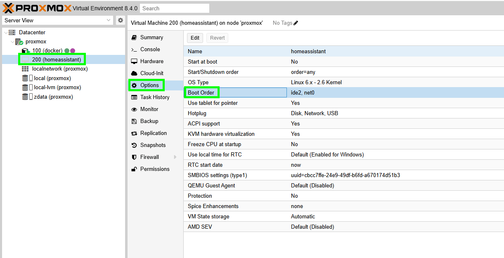Open the Server View settings gear
504x258 pixels.
point(120,20)
